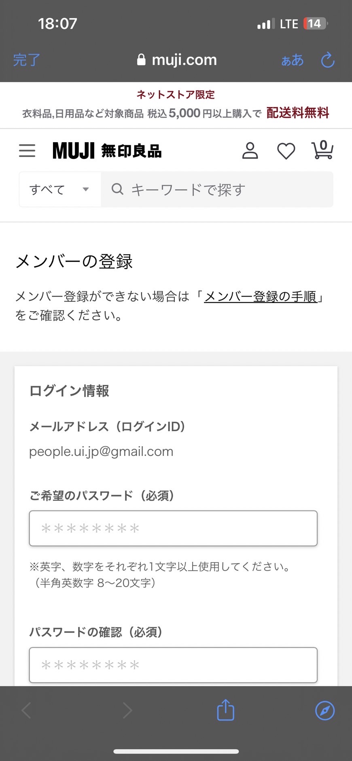
Task: Tap the MUJI 無印良品 logo
Action: click(x=107, y=151)
